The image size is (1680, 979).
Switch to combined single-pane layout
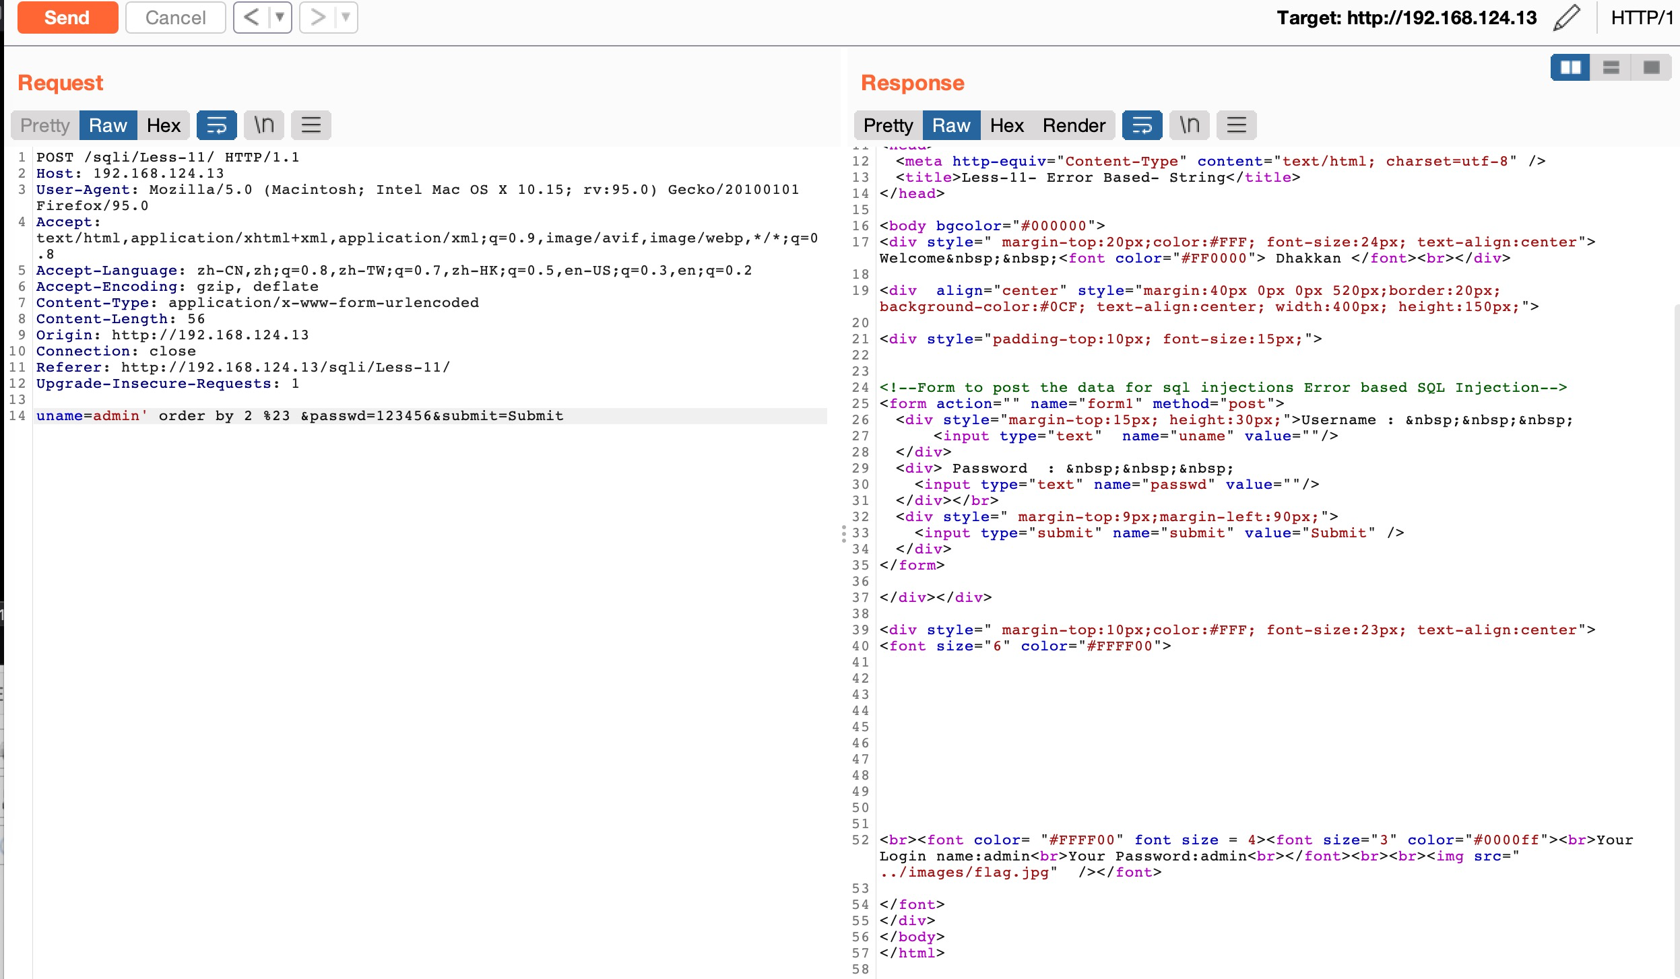coord(1651,67)
